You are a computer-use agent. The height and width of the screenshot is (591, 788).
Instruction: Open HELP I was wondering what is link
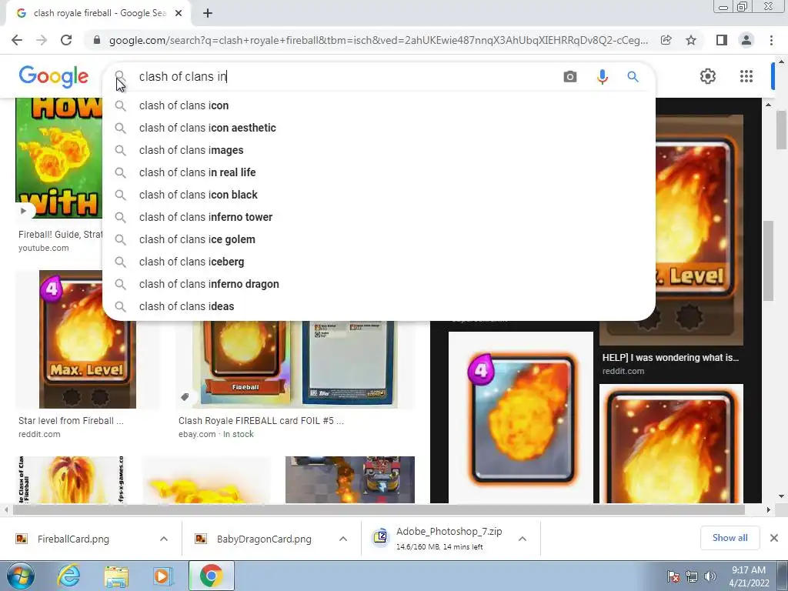coord(670,358)
